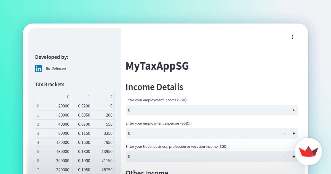Select the 3350 cell in Tax Brackets
The image size is (331, 174).
point(103,133)
